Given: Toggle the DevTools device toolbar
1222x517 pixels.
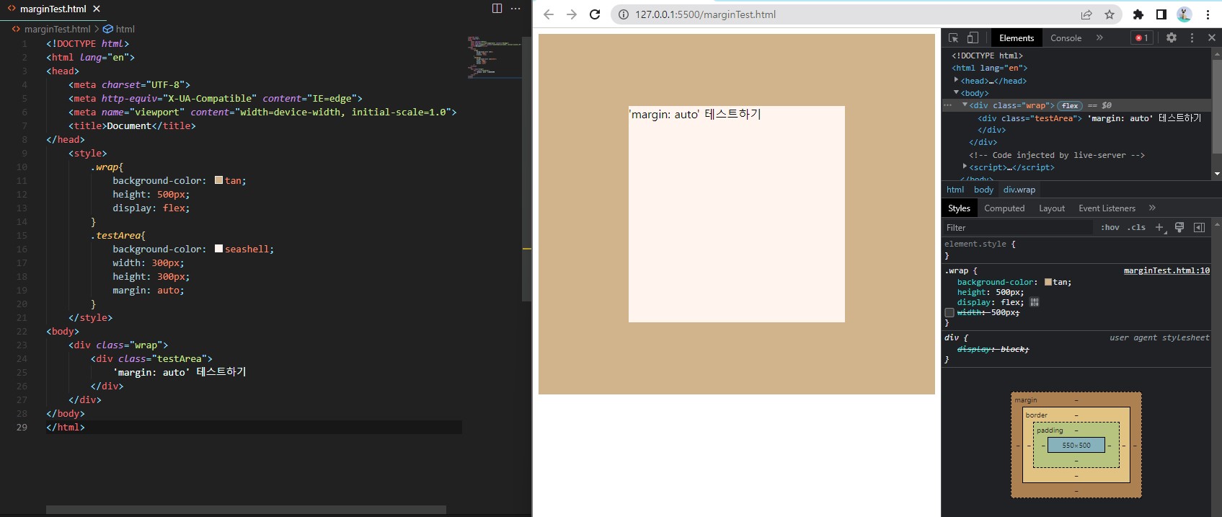Looking at the screenshot, I should coord(973,38).
